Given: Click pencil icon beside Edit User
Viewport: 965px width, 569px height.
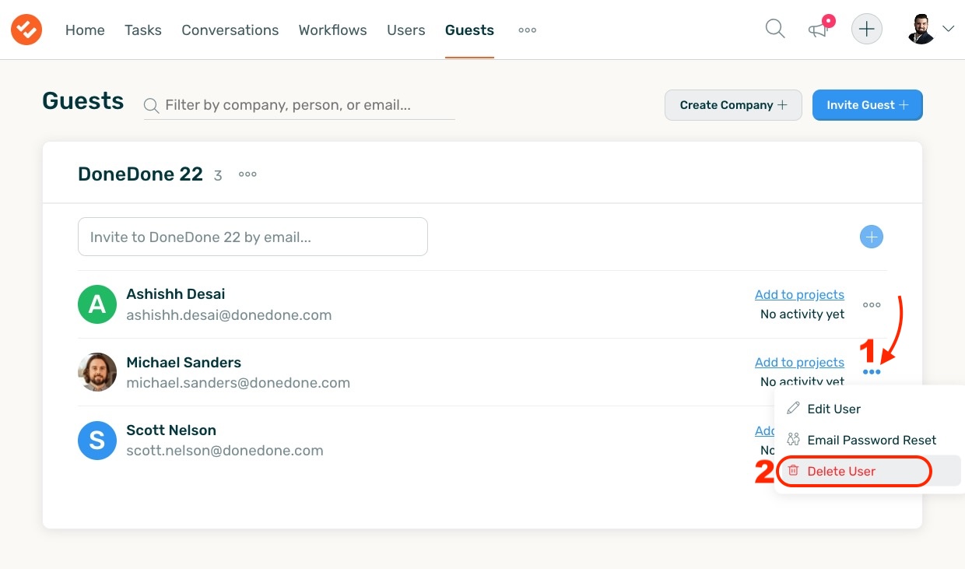Looking at the screenshot, I should tap(793, 408).
